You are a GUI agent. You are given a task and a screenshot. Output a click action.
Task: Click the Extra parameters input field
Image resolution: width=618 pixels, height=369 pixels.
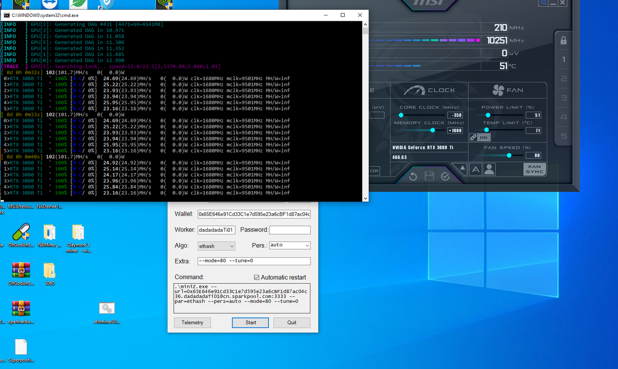[x=254, y=261]
